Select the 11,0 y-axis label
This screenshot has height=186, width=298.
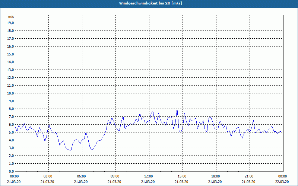coord(11,86)
